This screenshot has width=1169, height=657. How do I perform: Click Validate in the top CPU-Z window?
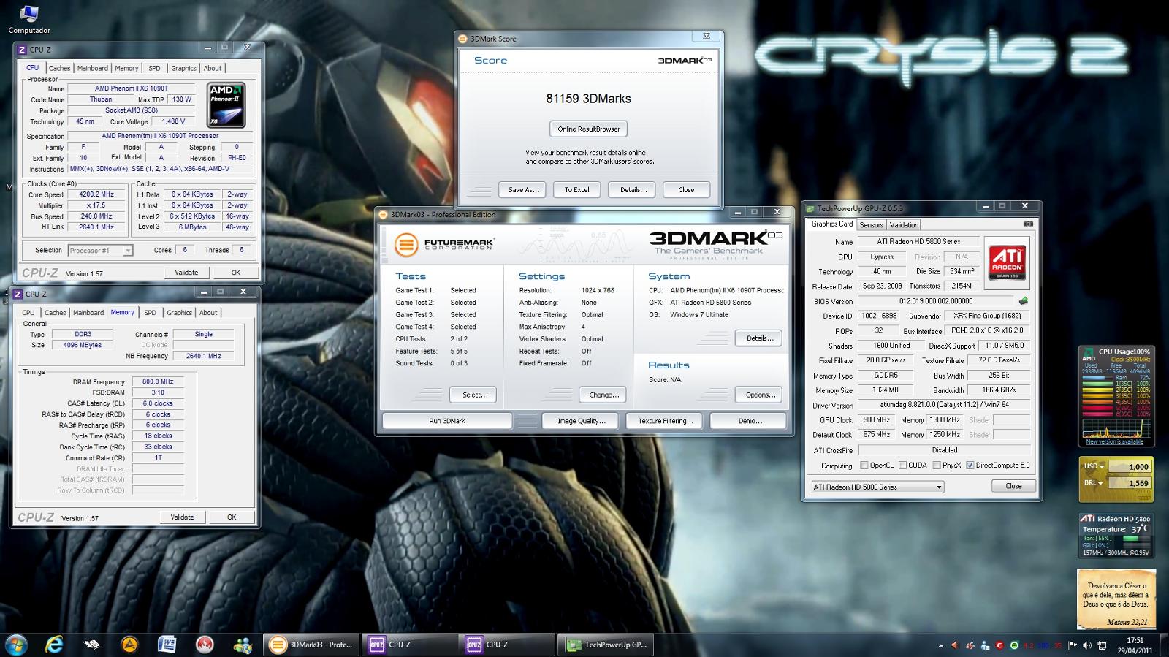[x=186, y=273]
